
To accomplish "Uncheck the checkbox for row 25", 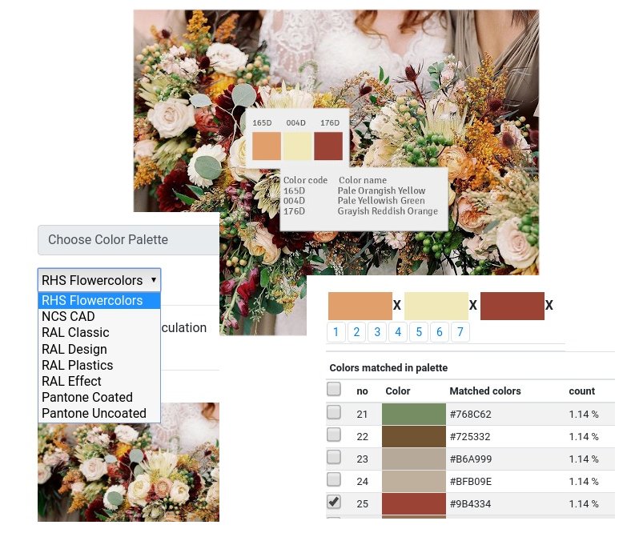I will click(334, 503).
